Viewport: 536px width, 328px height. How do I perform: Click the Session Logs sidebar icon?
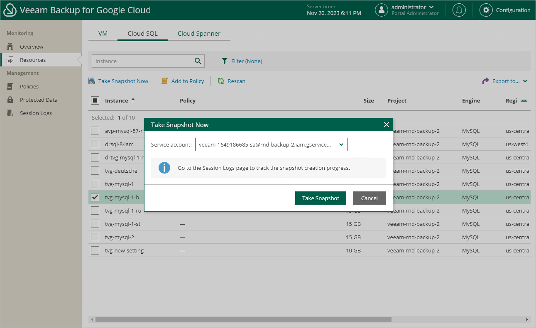pos(10,113)
